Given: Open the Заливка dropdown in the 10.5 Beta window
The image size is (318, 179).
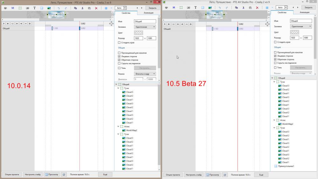Looking at the screenshot, I should pyautogui.click(x=301, y=26).
